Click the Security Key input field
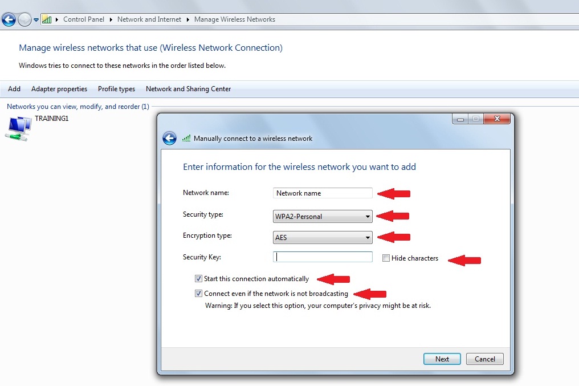579x386 pixels. 323,257
